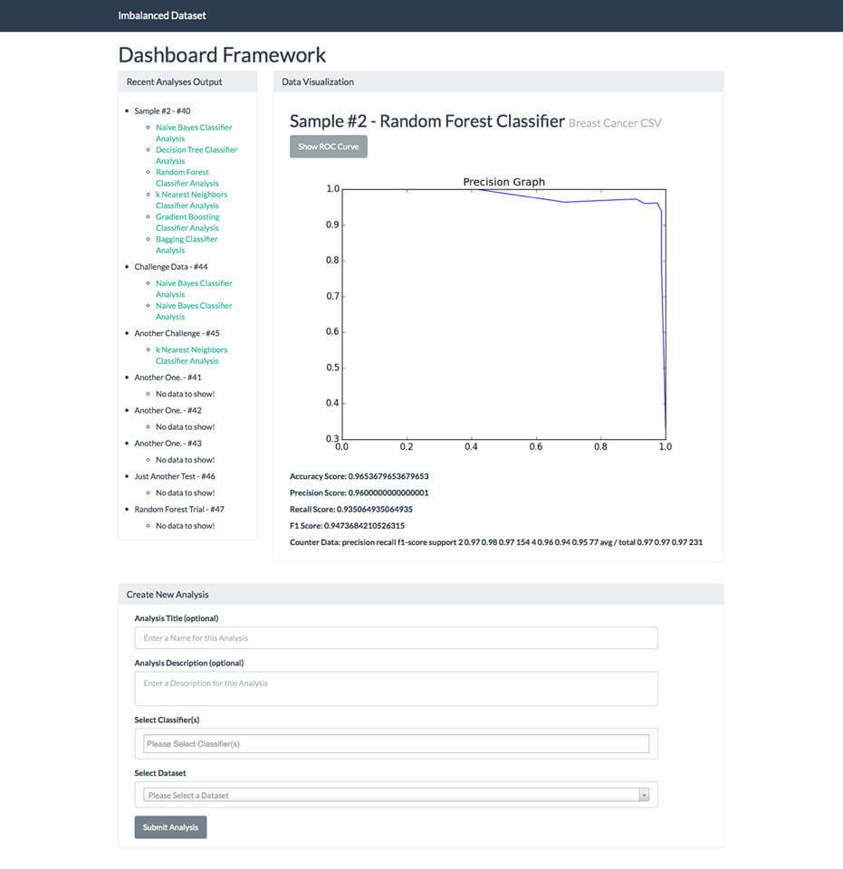Click the dataset dropdown arrow icon
Image resolution: width=843 pixels, height=869 pixels.
click(643, 794)
